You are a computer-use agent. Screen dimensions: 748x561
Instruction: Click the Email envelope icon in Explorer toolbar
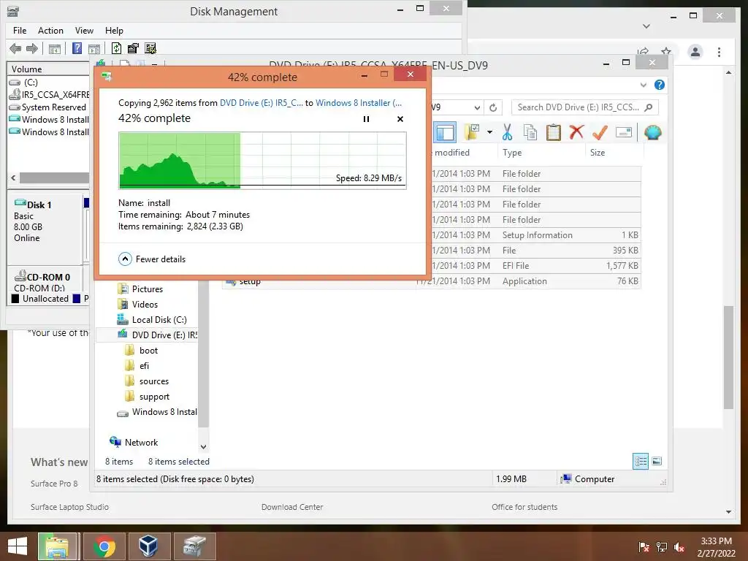click(x=624, y=132)
